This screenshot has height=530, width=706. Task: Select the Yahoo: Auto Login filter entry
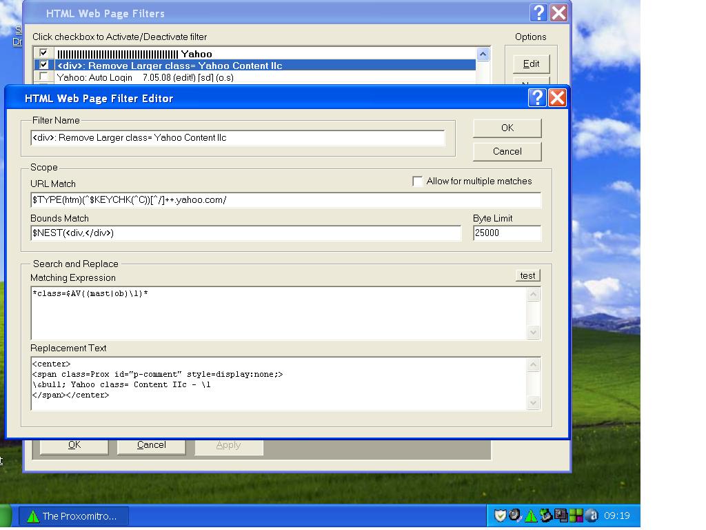[x=145, y=77]
